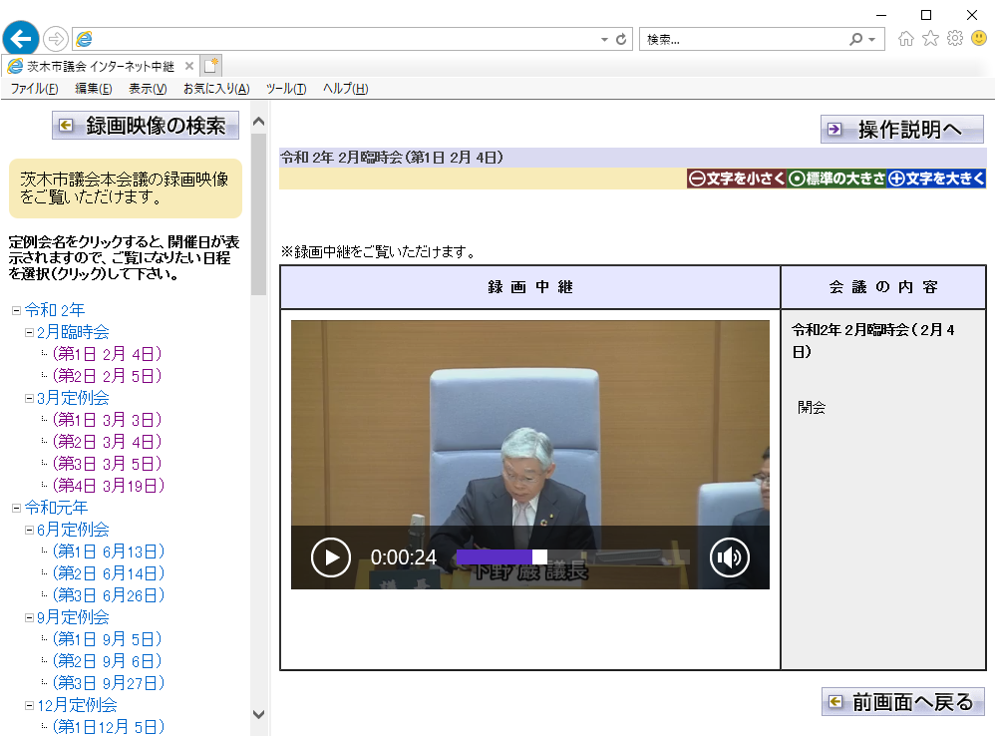Open the Home page icon
996x737 pixels.
[906, 39]
